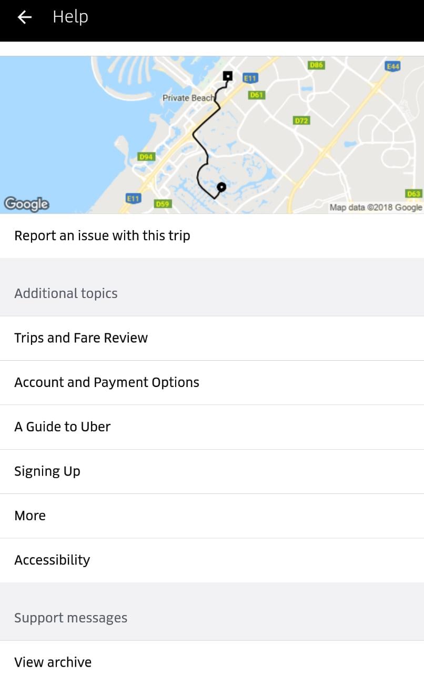View archive of support messages
This screenshot has height=674, width=424.
pos(53,662)
